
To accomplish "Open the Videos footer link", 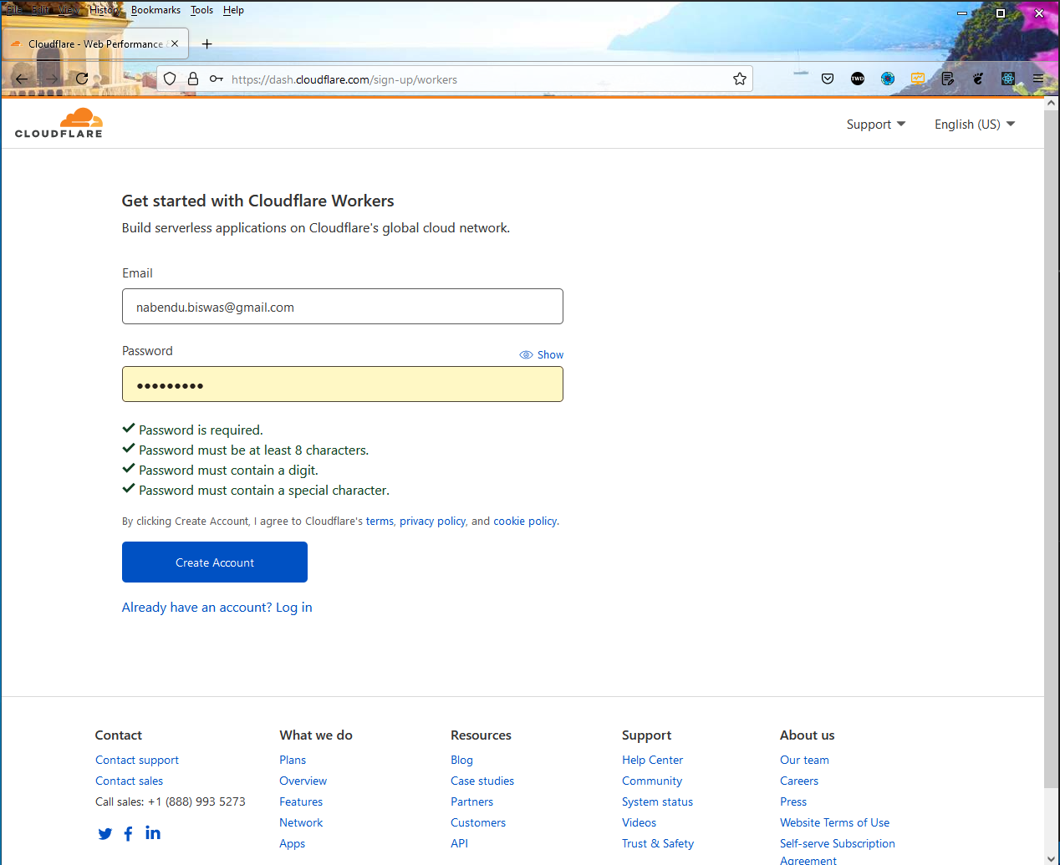I will [x=640, y=822].
